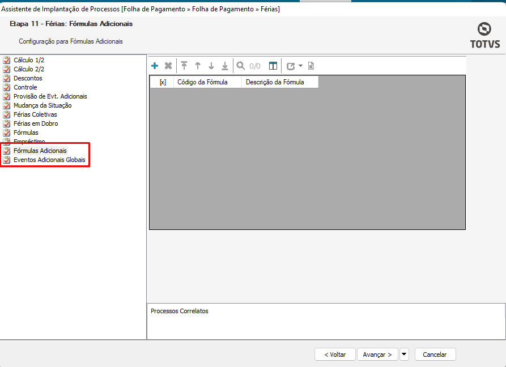Image resolution: width=506 pixels, height=367 pixels.
Task: Click the Voltar button
Action: pyautogui.click(x=335, y=355)
